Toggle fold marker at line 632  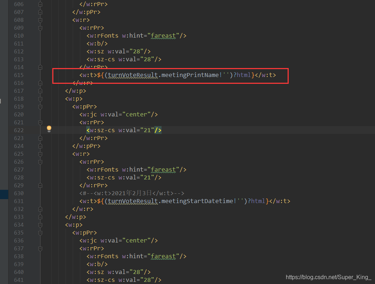pyautogui.click(x=40, y=210)
